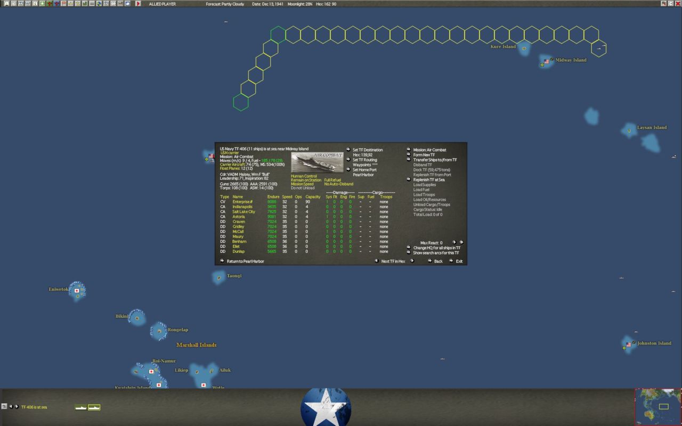Click next arrow in bottom status bar
The image size is (682, 426).
click(x=17, y=407)
